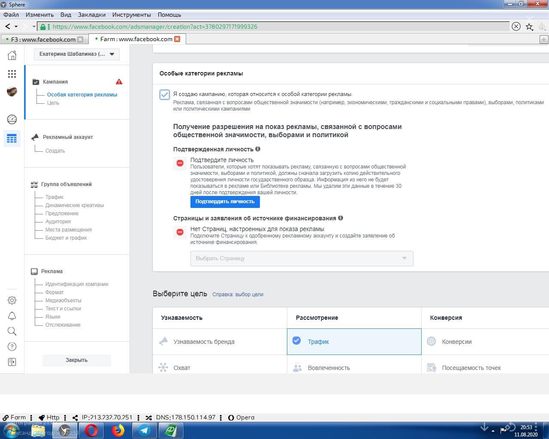The image size is (549, 439).
Task: Click the stop loading icon in address bar
Action: pos(516,27)
